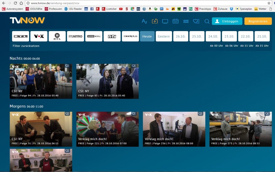The height and width of the screenshot is (172, 275).
Task: Choose the 24.10. date tab
Action: [x=213, y=36]
